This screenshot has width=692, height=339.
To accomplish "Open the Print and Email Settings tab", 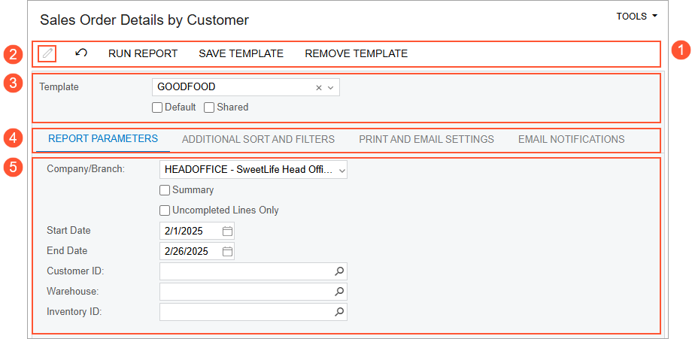I will tap(426, 139).
